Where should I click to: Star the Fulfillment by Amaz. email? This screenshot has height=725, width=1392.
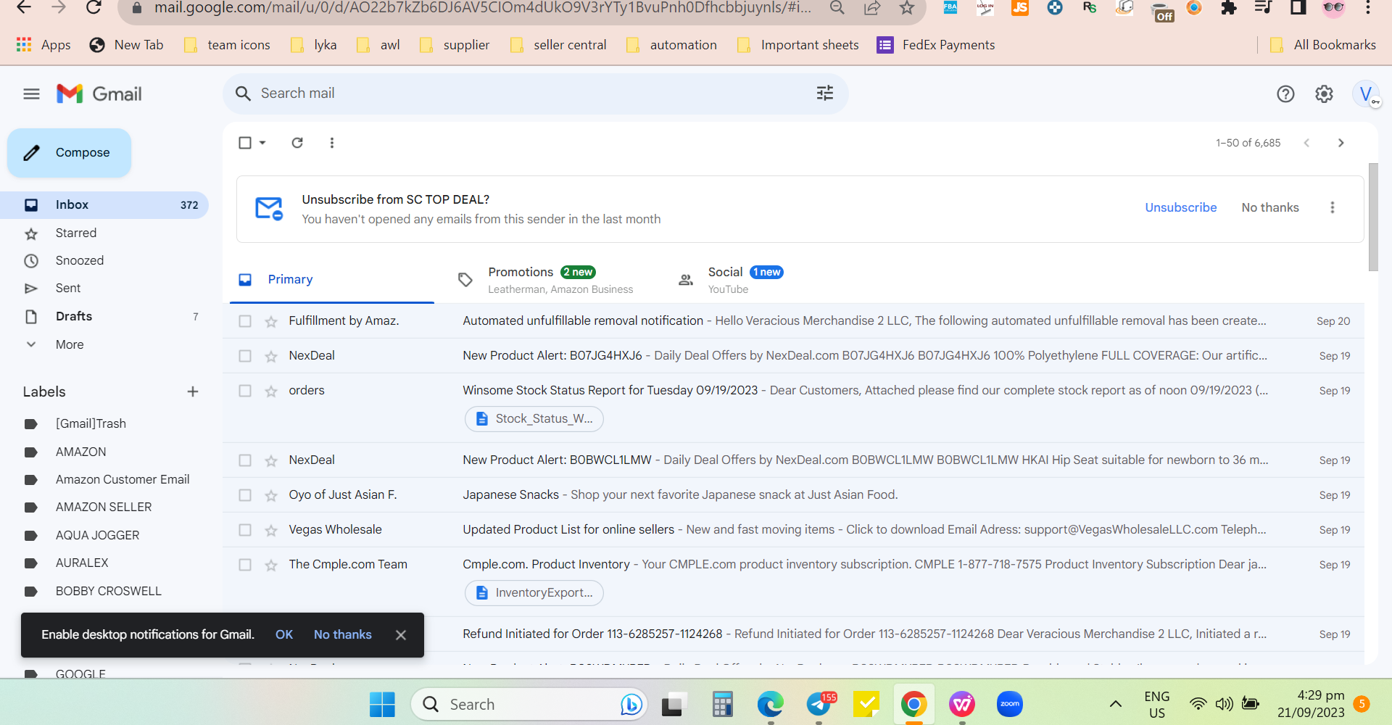tap(271, 321)
